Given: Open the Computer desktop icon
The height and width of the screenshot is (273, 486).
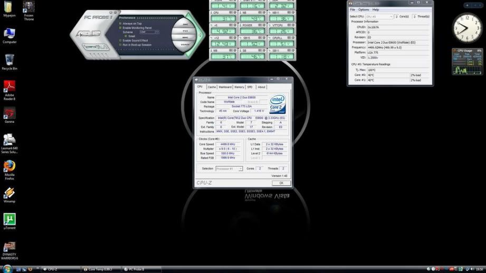Looking at the screenshot, I should tap(9, 35).
